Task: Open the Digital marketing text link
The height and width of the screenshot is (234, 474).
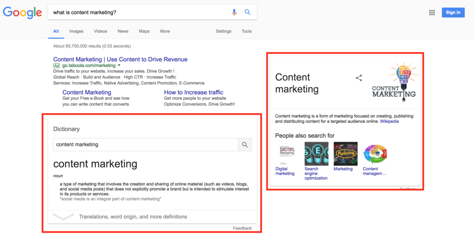Action: [285, 171]
